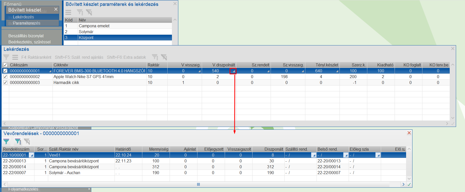Screen dimensions: 465x192
Task: Select the Campona emelet row in parameters list
Action: 118,26
